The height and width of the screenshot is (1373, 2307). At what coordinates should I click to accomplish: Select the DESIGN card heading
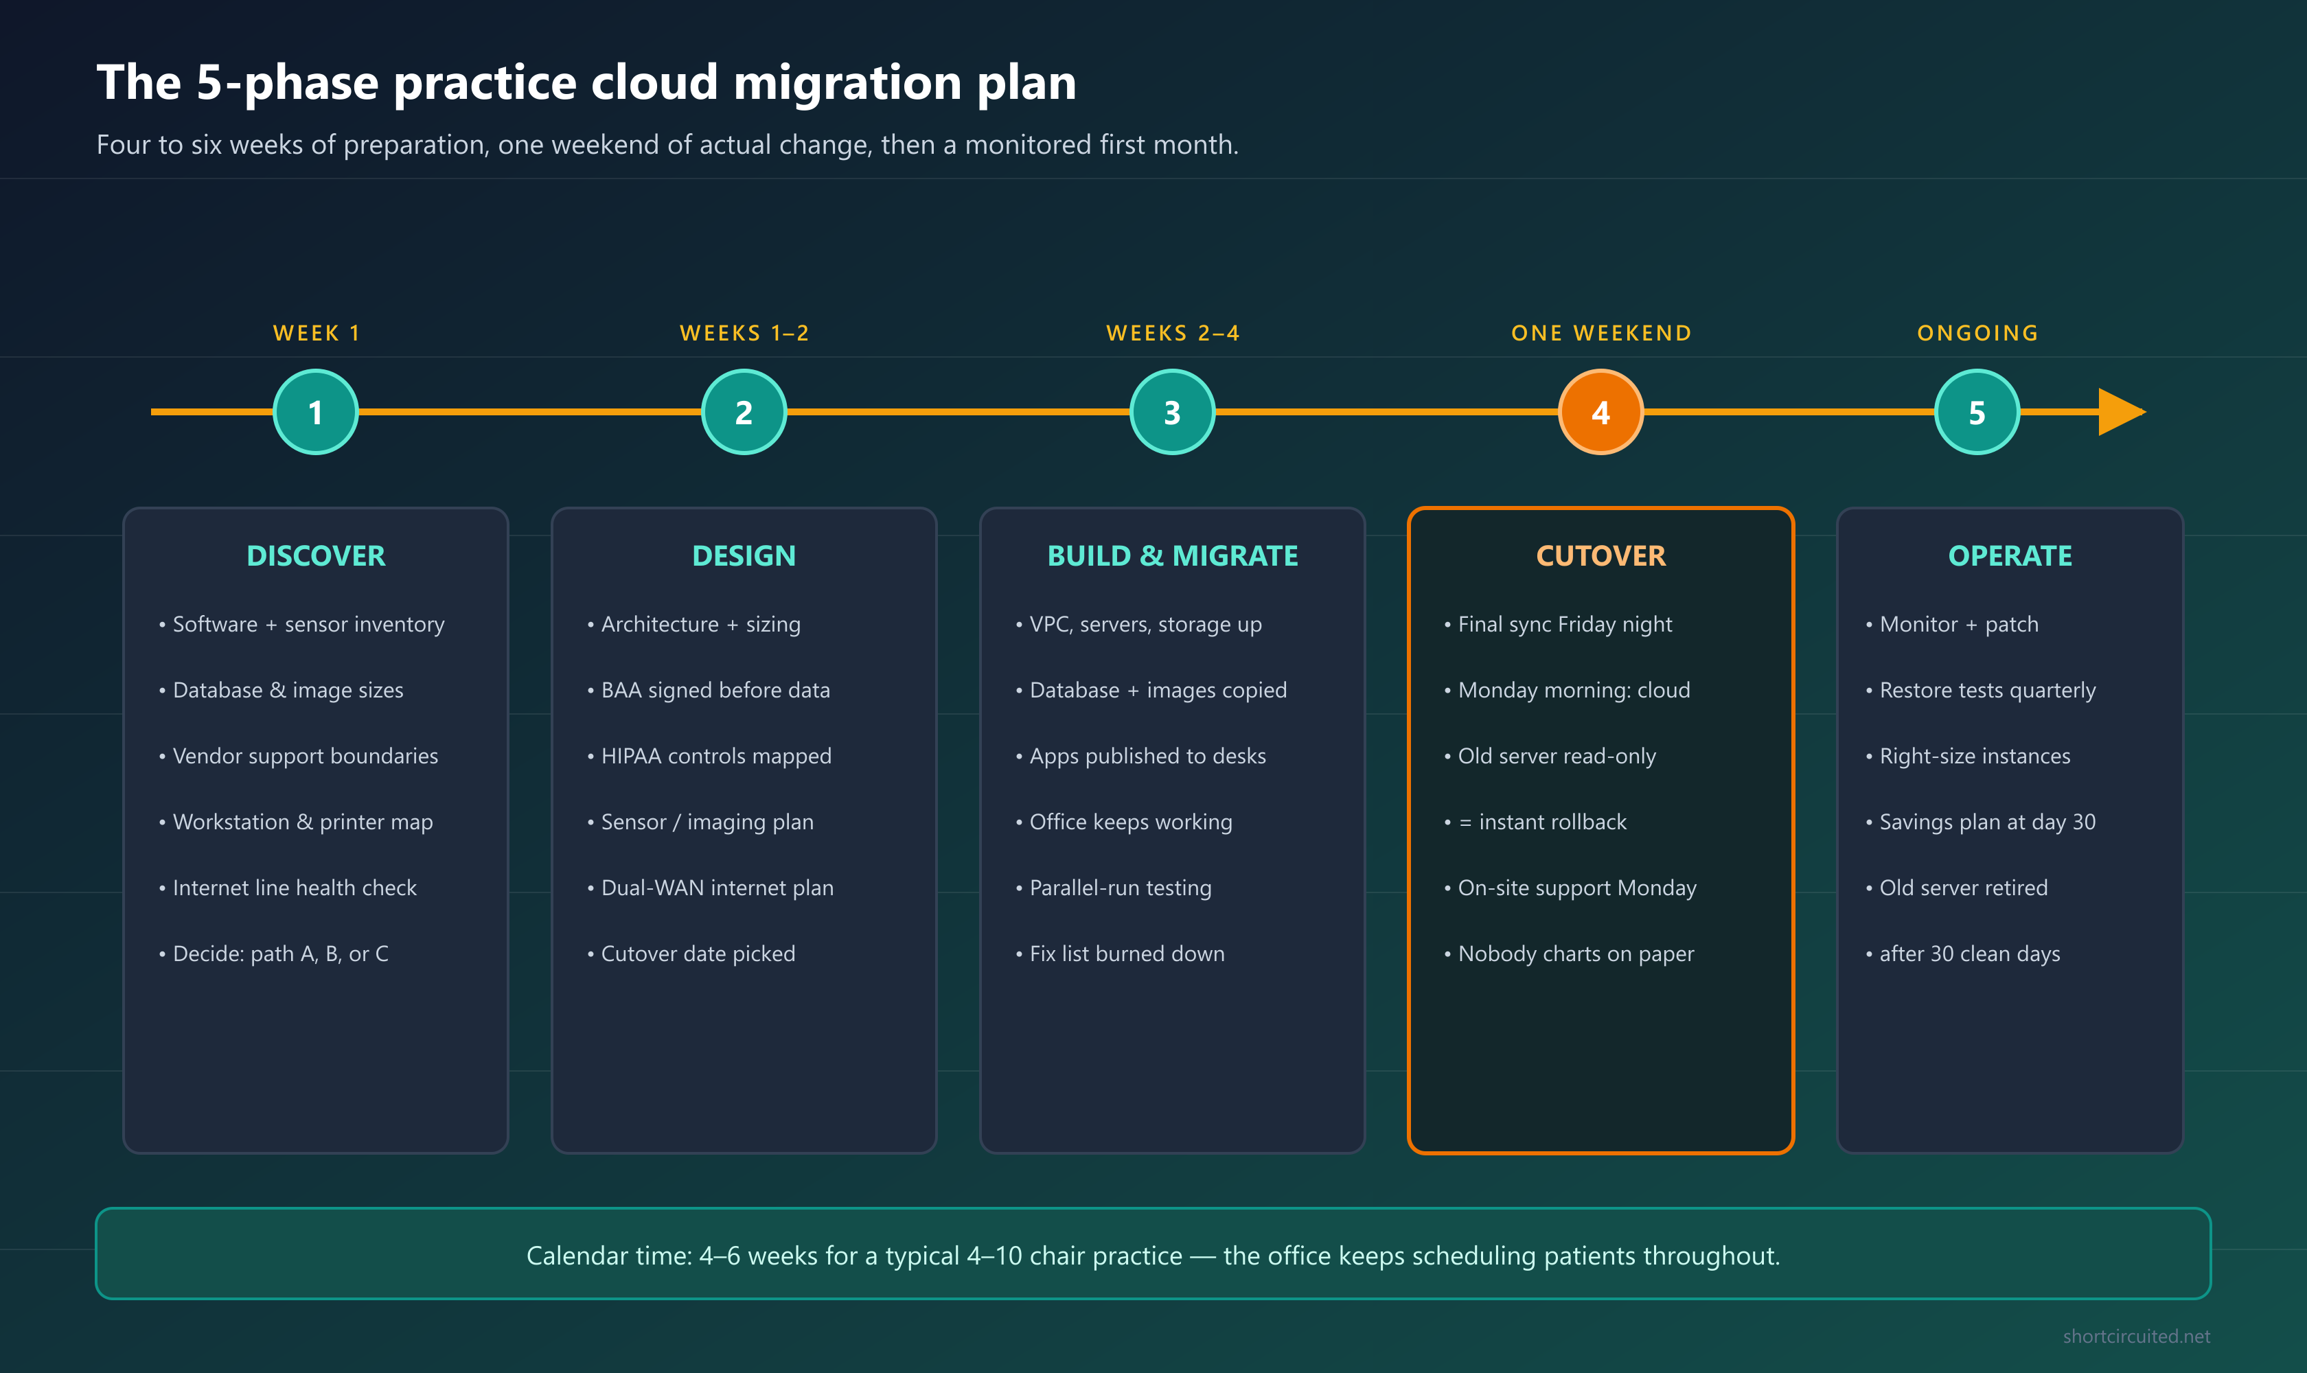click(744, 556)
